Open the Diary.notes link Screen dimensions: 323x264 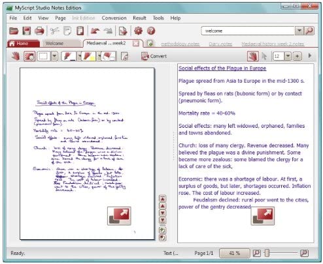pyautogui.click(x=220, y=44)
